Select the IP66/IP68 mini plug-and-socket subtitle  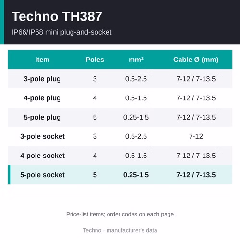[61, 32]
